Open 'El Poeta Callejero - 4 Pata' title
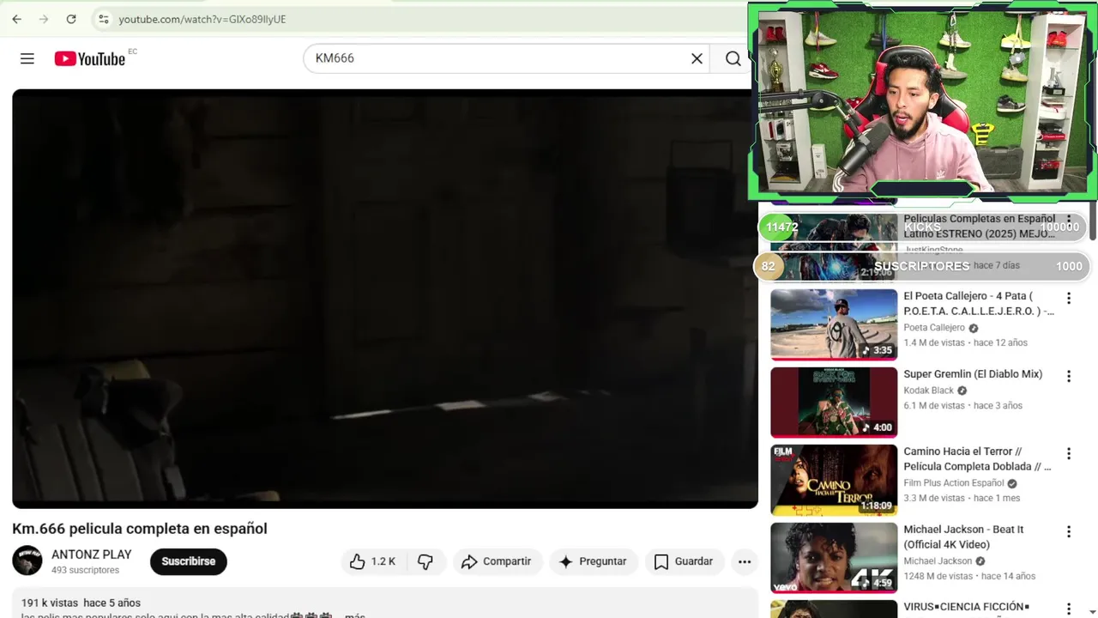1098x618 pixels. pyautogui.click(x=979, y=304)
